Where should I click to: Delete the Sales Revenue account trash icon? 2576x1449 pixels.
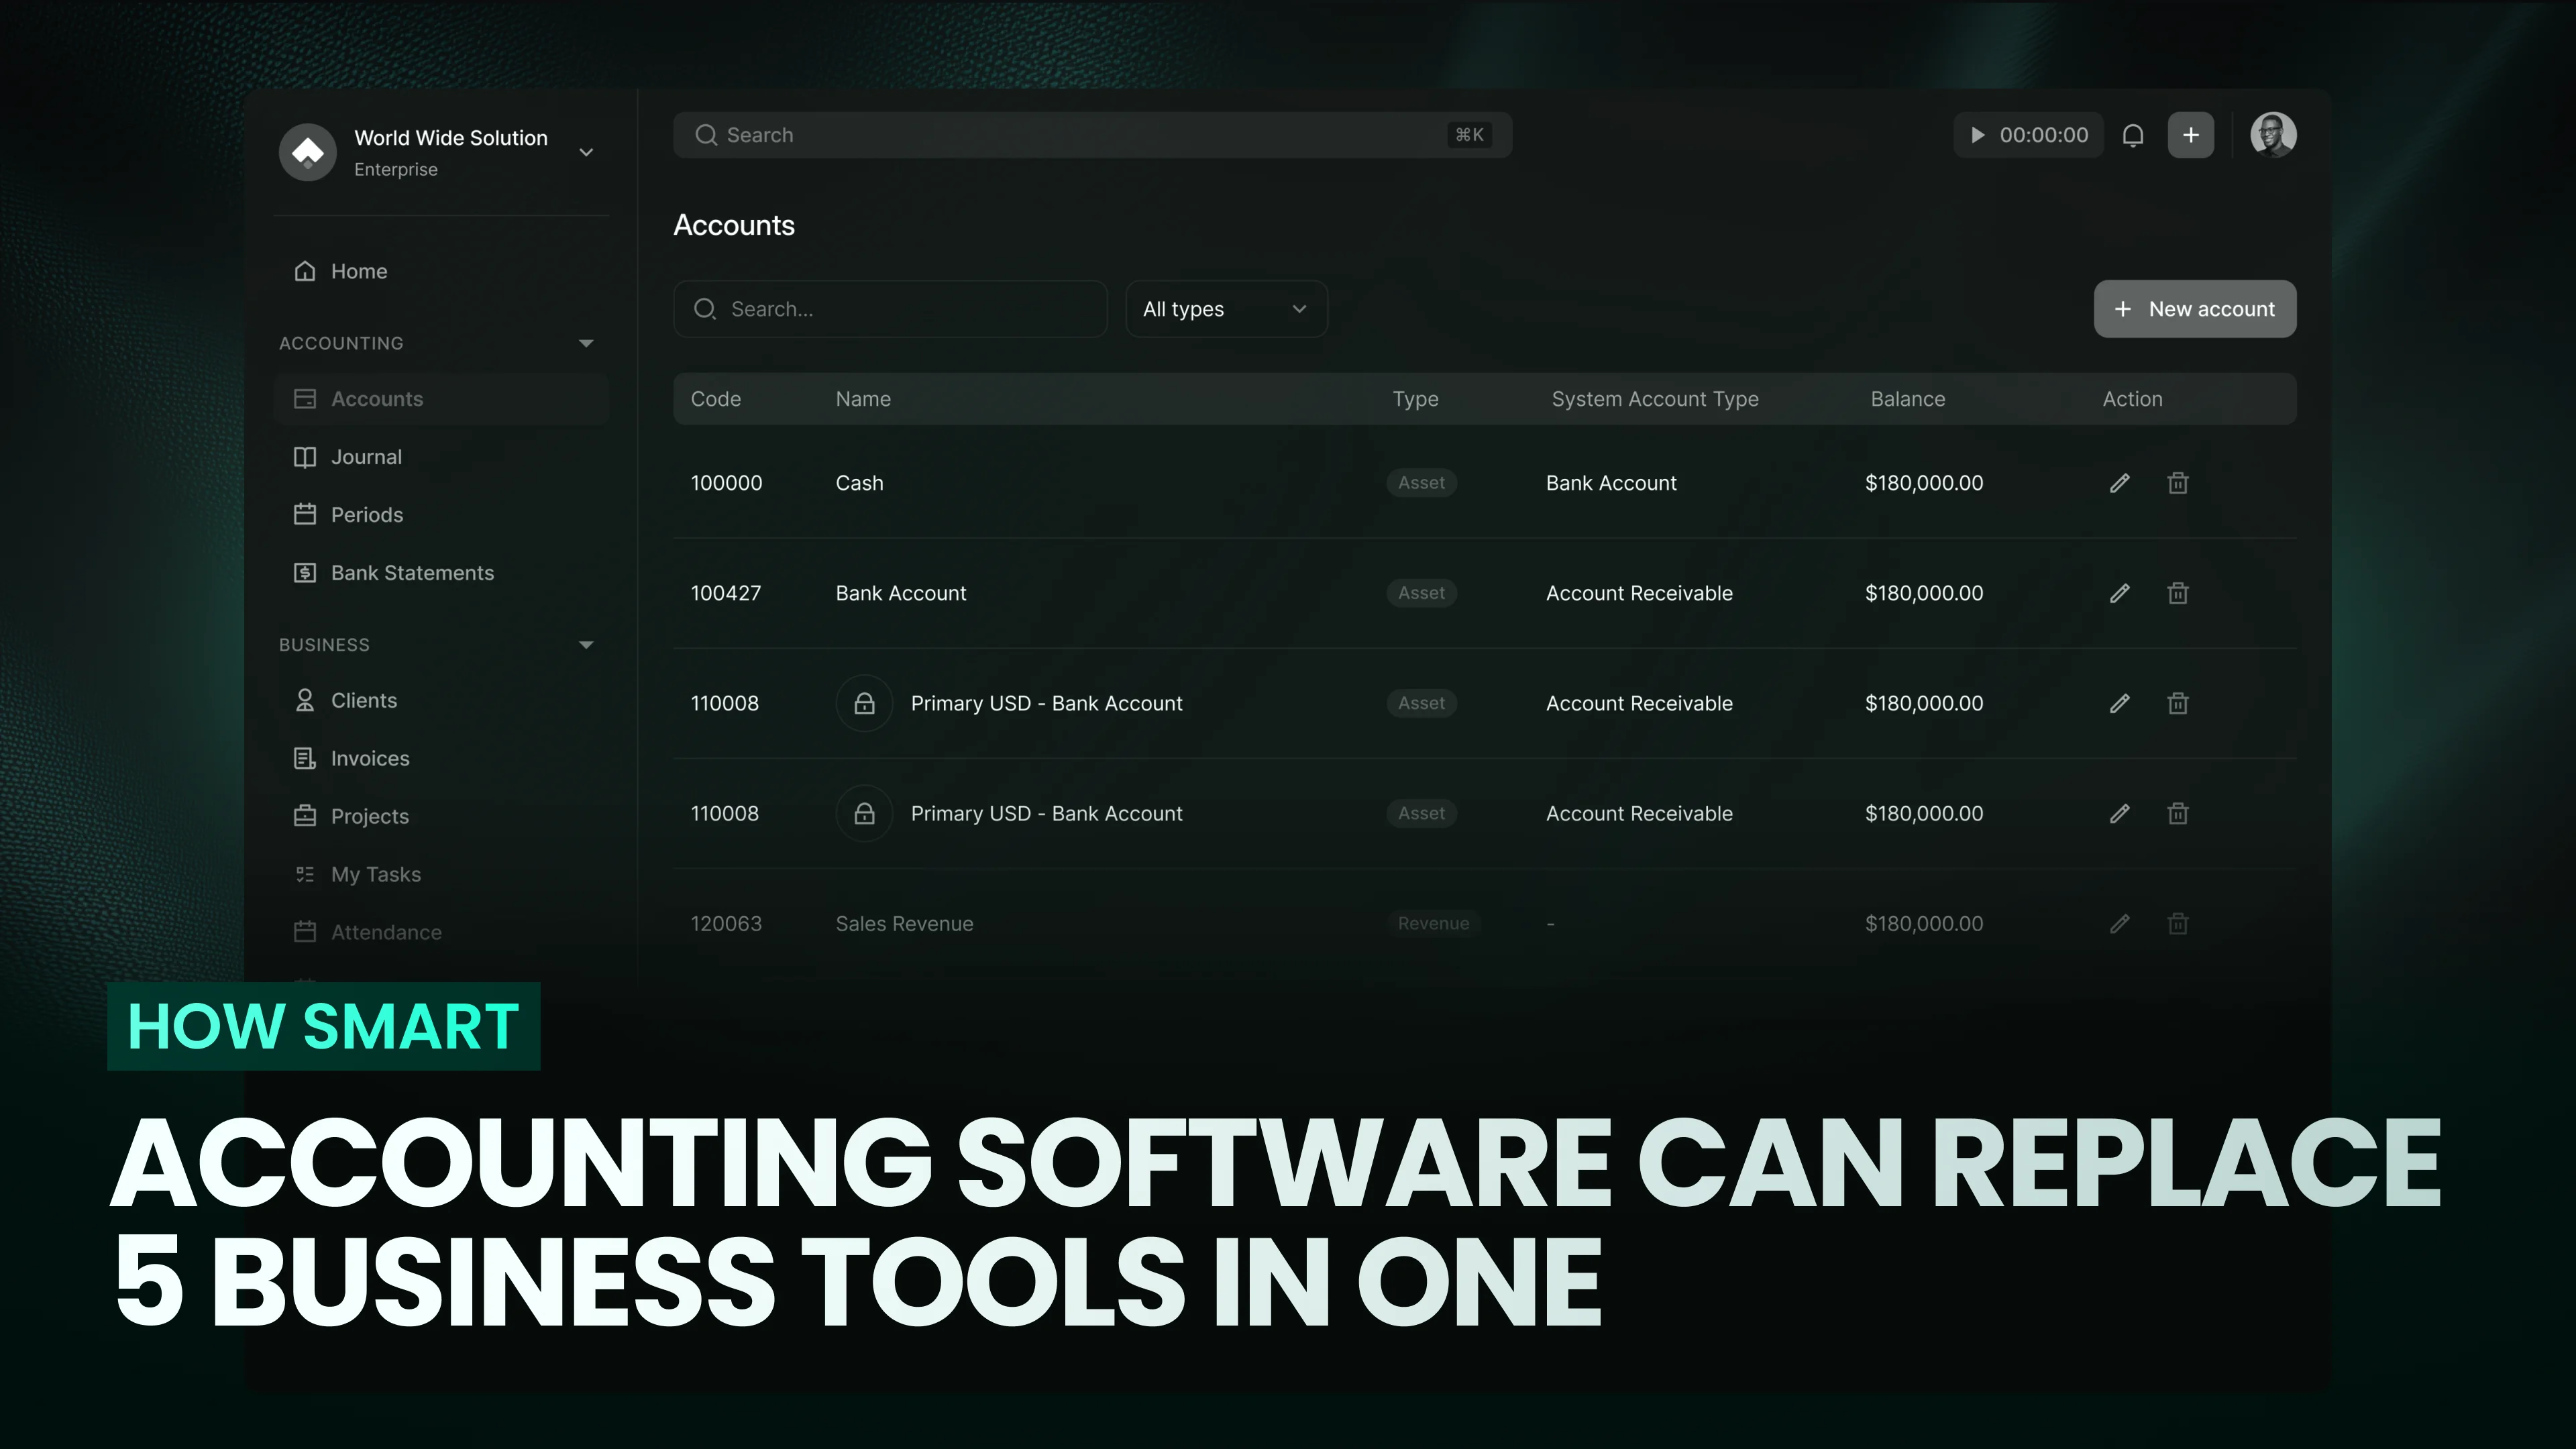pyautogui.click(x=2177, y=924)
